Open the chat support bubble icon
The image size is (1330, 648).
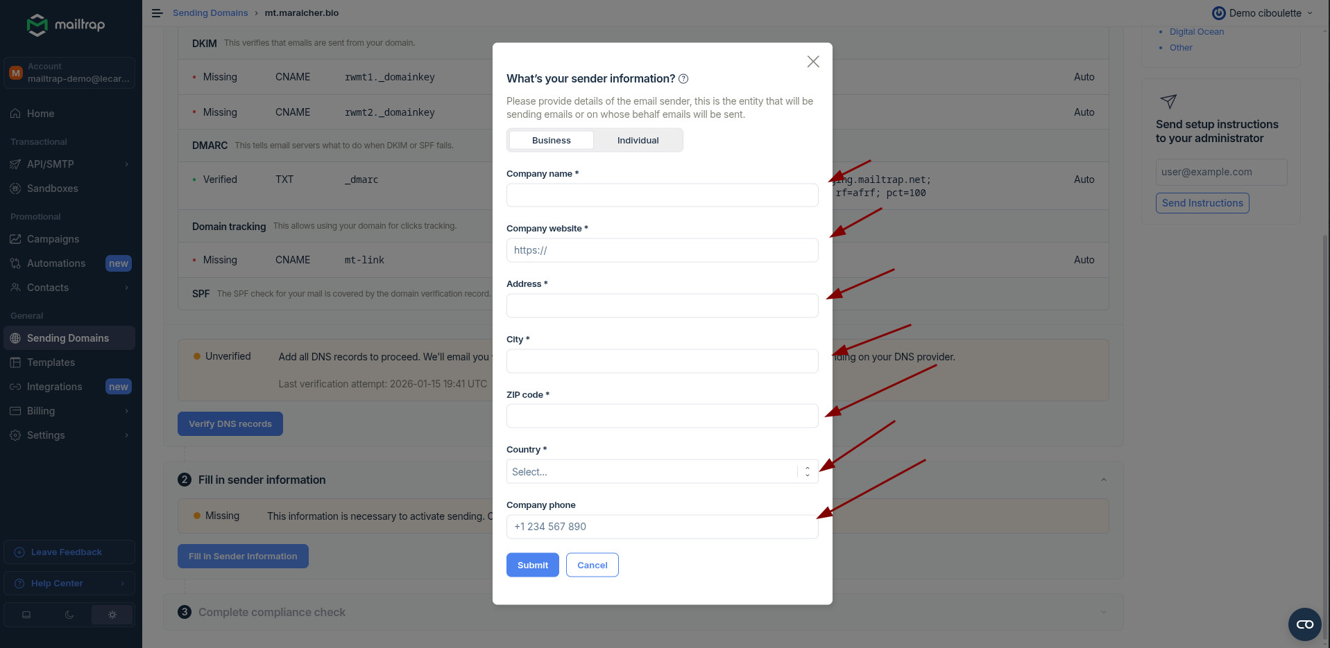[x=1304, y=624]
